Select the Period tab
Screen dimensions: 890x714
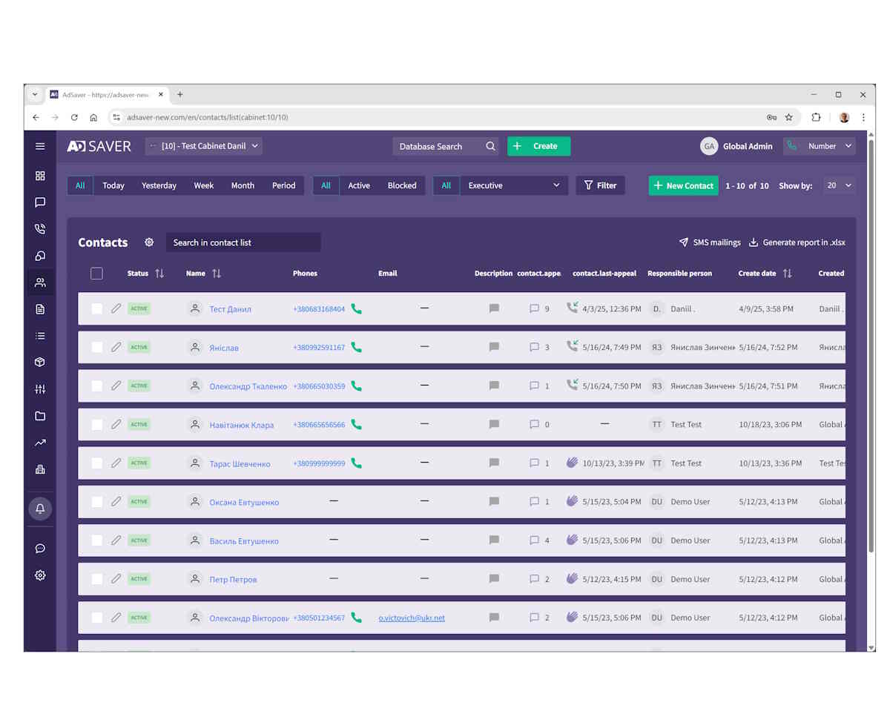coord(283,185)
